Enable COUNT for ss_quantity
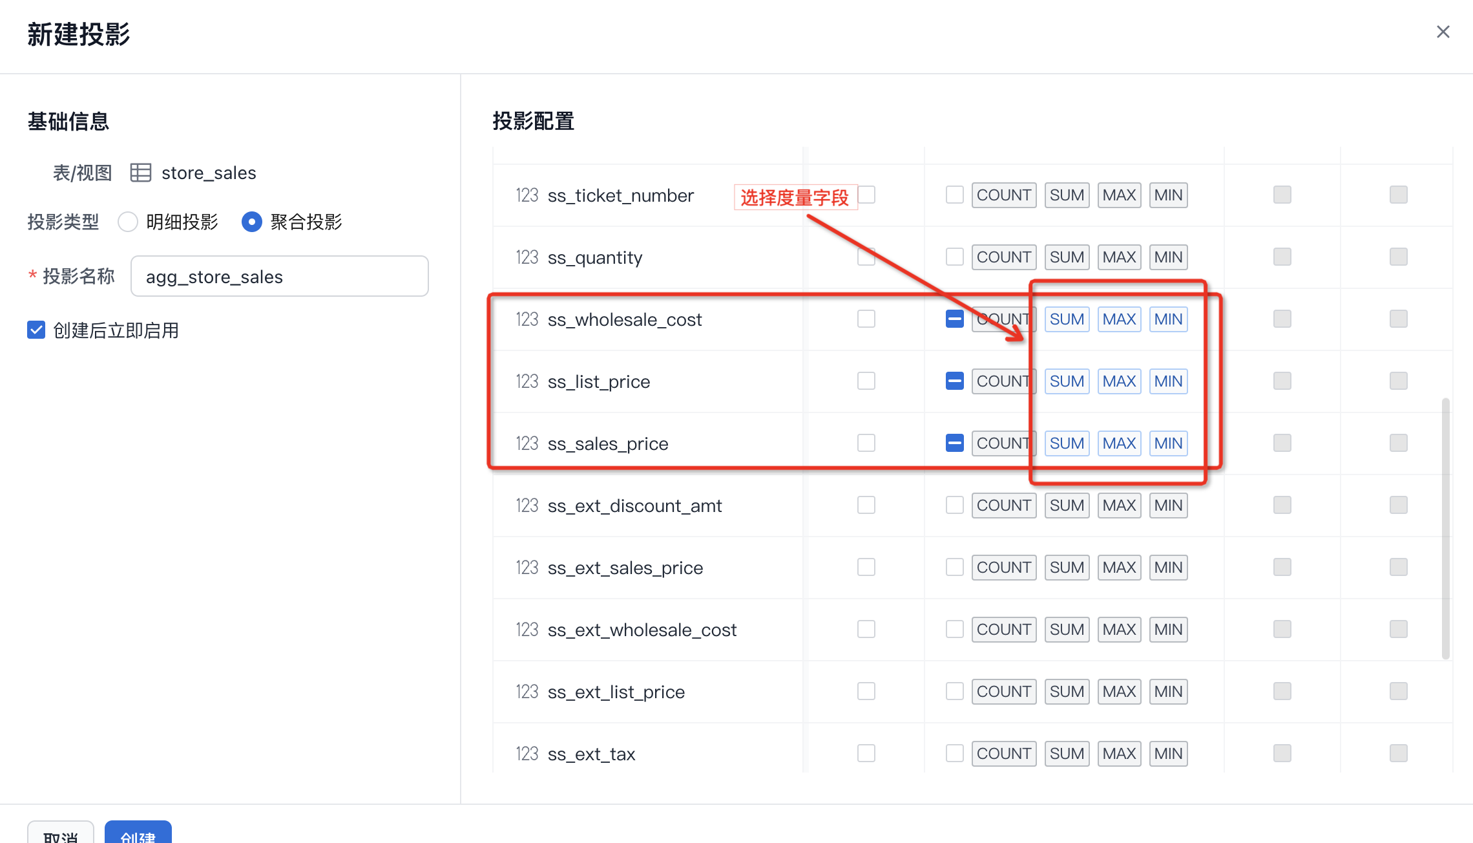 click(x=1003, y=257)
